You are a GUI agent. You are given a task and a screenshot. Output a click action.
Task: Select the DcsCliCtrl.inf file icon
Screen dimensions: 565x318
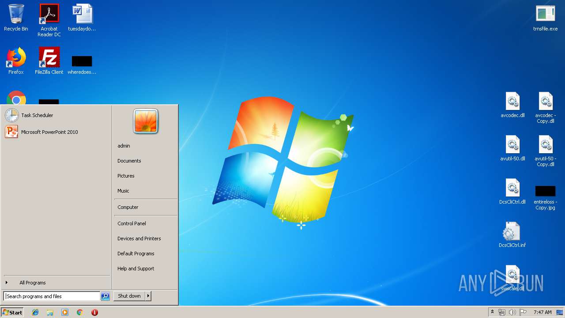pos(512,235)
